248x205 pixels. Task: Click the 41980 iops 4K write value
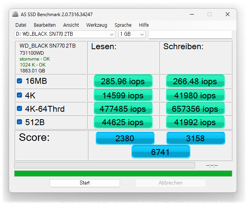point(195,95)
